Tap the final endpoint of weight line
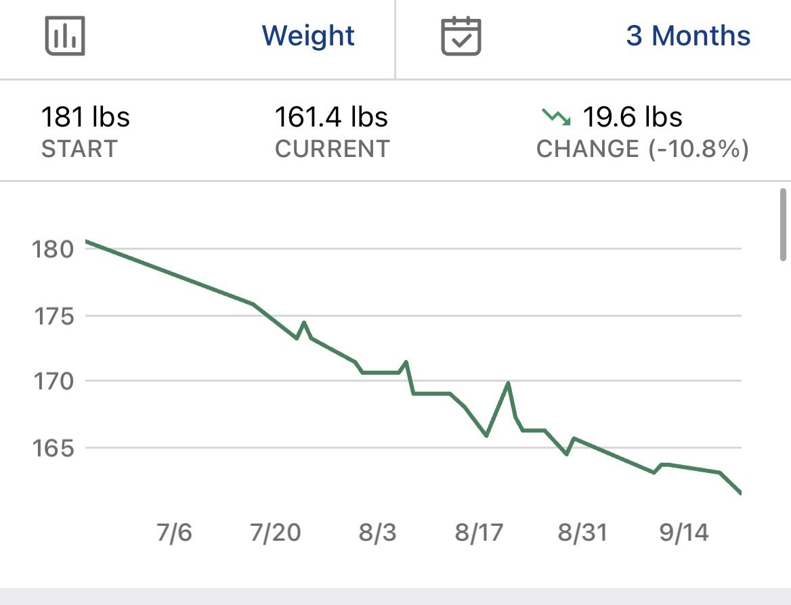This screenshot has height=605, width=791. tap(740, 493)
